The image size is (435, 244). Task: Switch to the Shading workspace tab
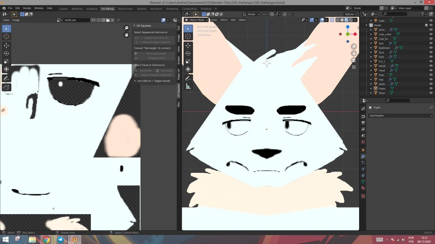coord(142,8)
